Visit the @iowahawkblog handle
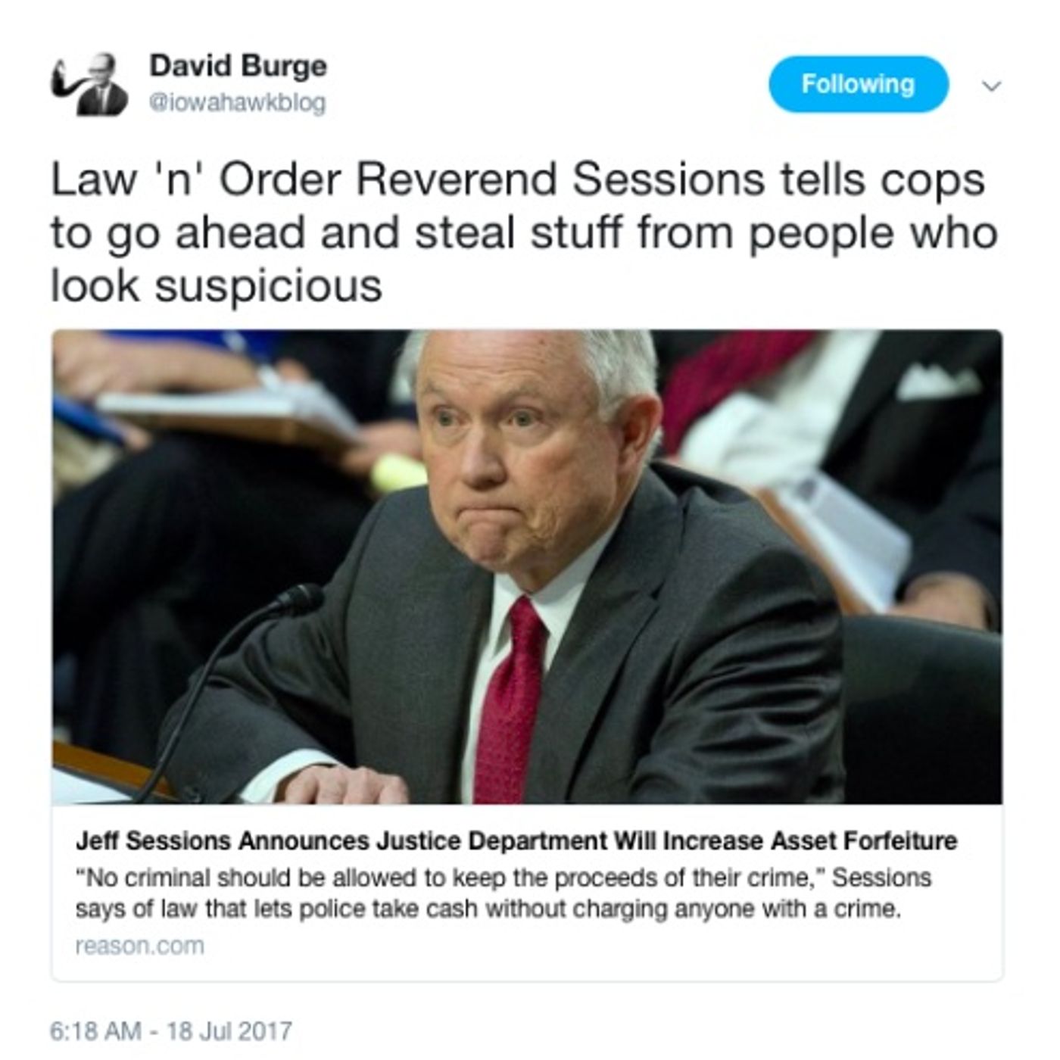 (238, 101)
